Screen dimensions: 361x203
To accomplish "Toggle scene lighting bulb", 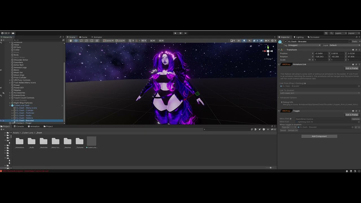I will pyautogui.click(x=244, y=41).
